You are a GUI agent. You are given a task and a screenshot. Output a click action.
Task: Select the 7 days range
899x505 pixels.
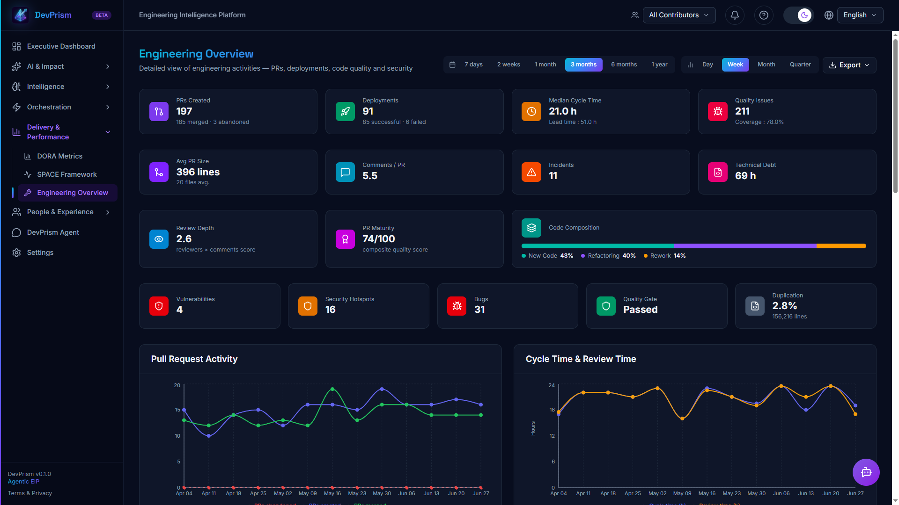pyautogui.click(x=473, y=65)
